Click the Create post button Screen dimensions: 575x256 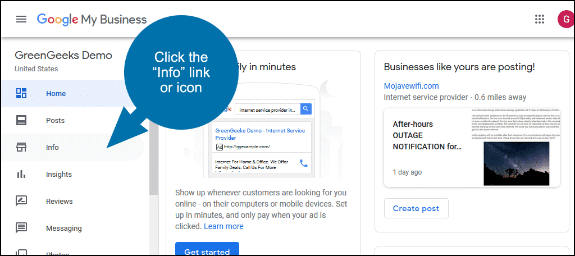[x=416, y=208]
